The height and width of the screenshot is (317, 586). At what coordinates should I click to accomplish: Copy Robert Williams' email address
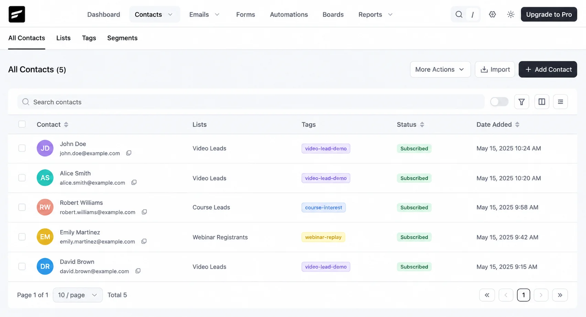pos(144,212)
